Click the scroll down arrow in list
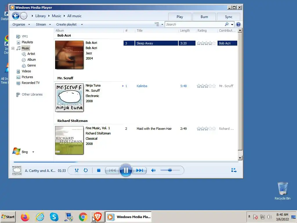Image resolution: width=297 pixels, height=223 pixels. (240, 158)
